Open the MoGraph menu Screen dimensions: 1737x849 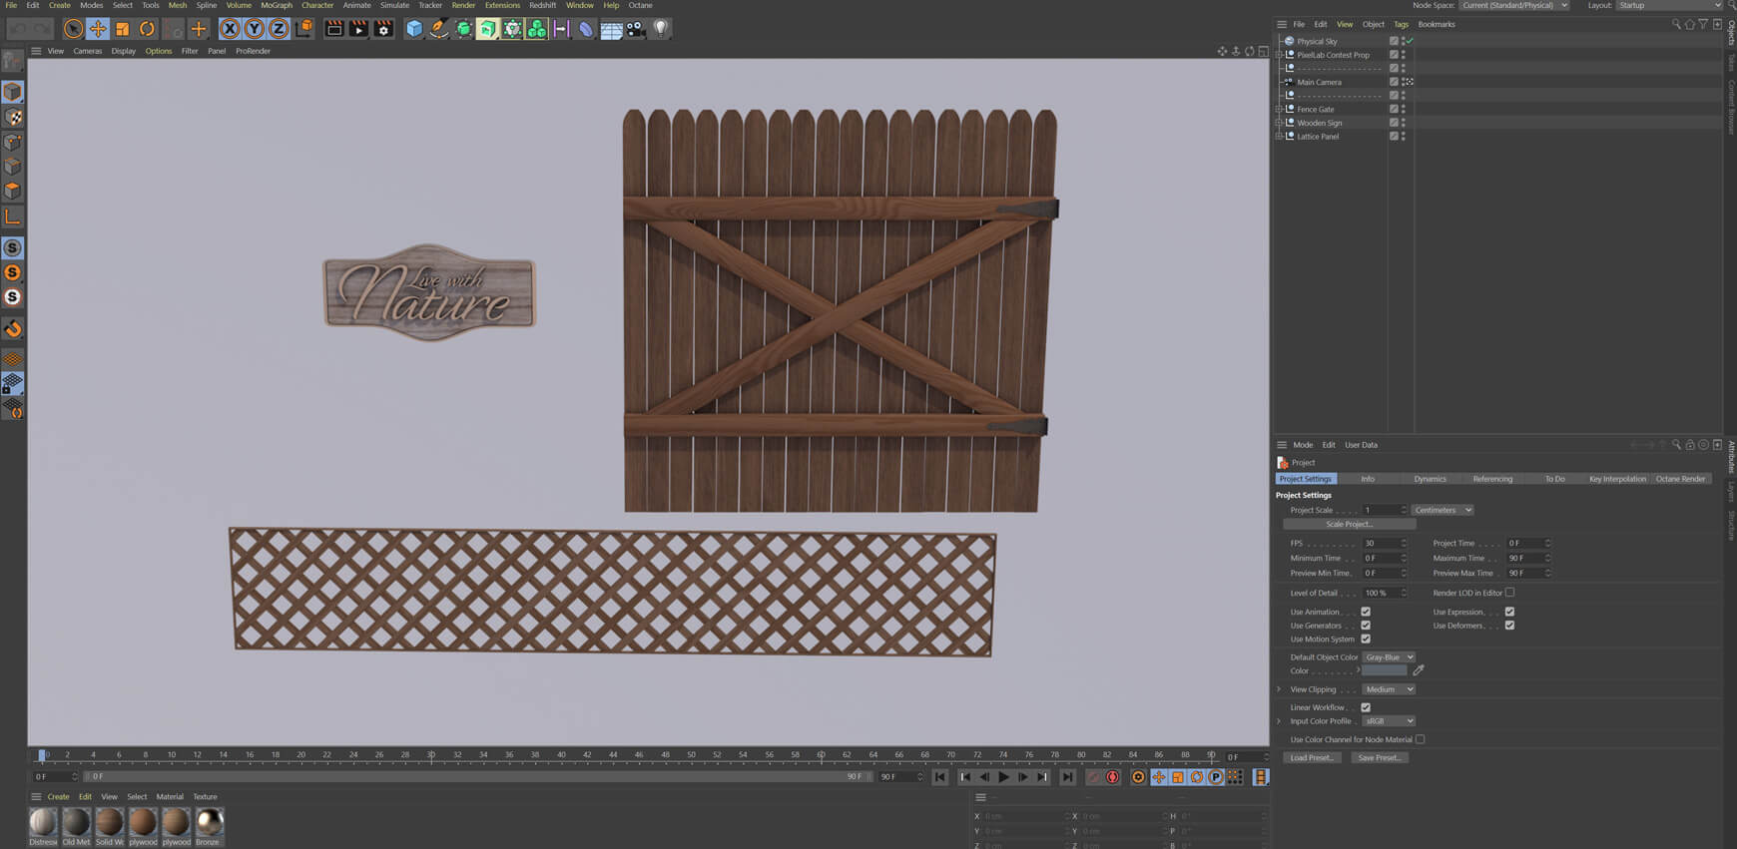[x=277, y=5]
